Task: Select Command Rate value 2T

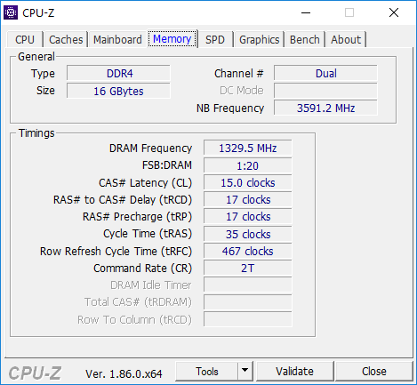Action: pyautogui.click(x=248, y=268)
